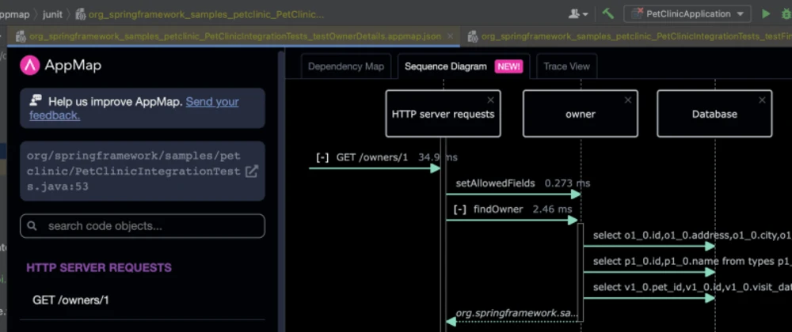Collapse the GET /owners/1 sequence call
The height and width of the screenshot is (332, 792).
click(x=322, y=157)
